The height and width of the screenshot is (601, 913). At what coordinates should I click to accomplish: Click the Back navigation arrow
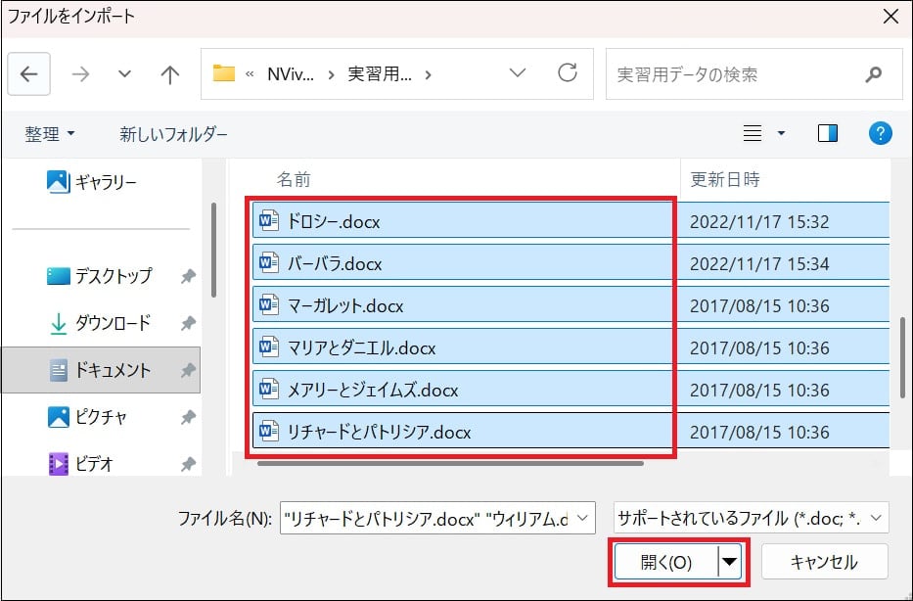pyautogui.click(x=28, y=74)
